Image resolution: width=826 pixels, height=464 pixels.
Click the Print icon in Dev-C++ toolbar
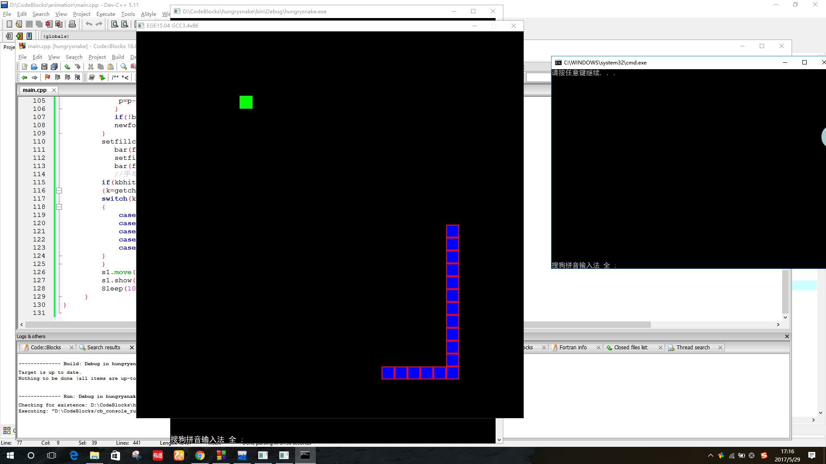[x=72, y=24]
